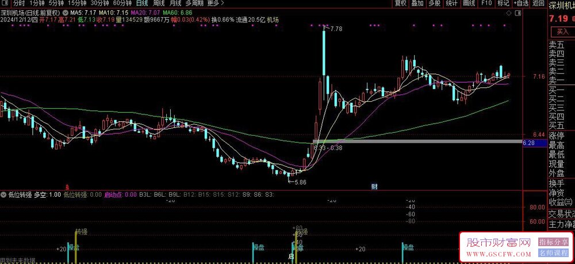
Task: Open F10 company information
Action: tap(486, 3)
